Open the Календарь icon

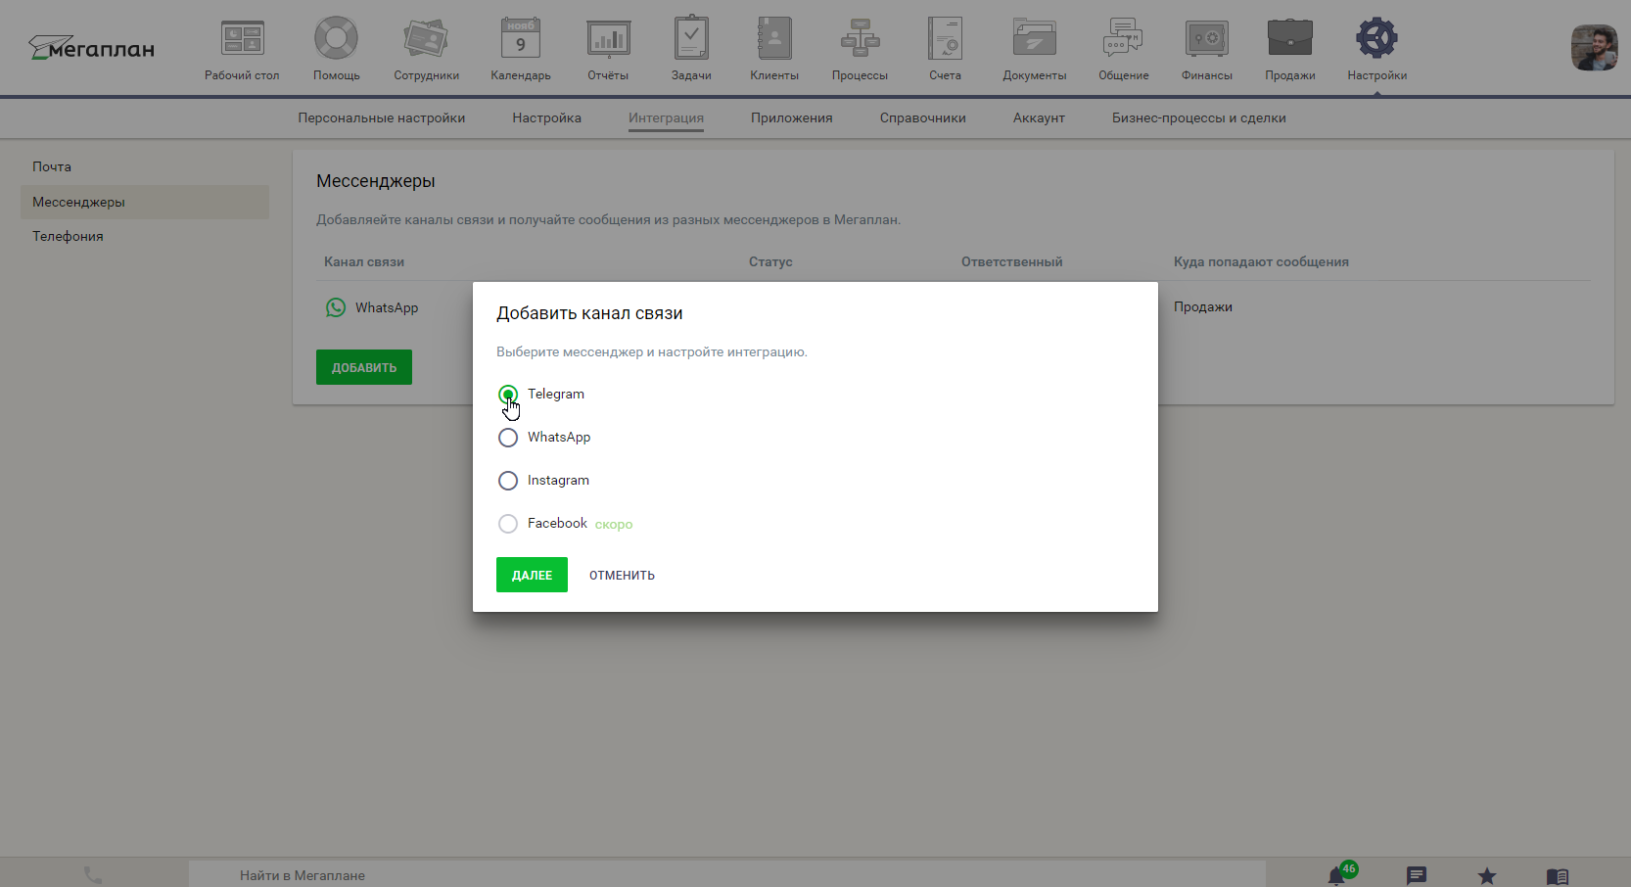(x=520, y=39)
